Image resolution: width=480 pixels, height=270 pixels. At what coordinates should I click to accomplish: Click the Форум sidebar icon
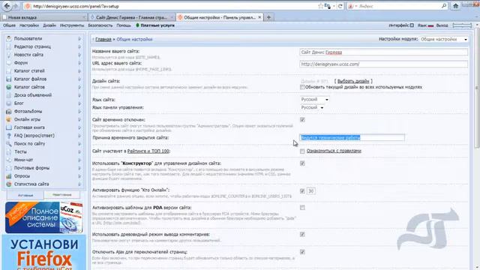(x=8, y=63)
